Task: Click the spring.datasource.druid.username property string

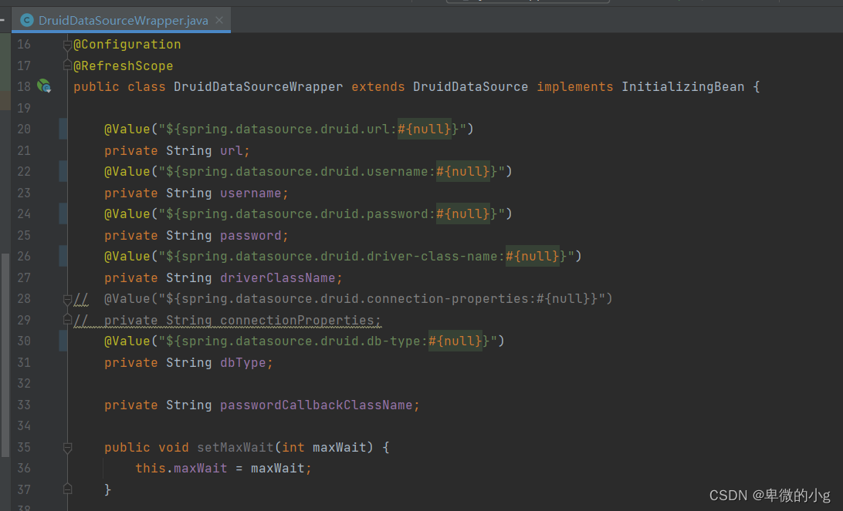Action: [x=335, y=172]
